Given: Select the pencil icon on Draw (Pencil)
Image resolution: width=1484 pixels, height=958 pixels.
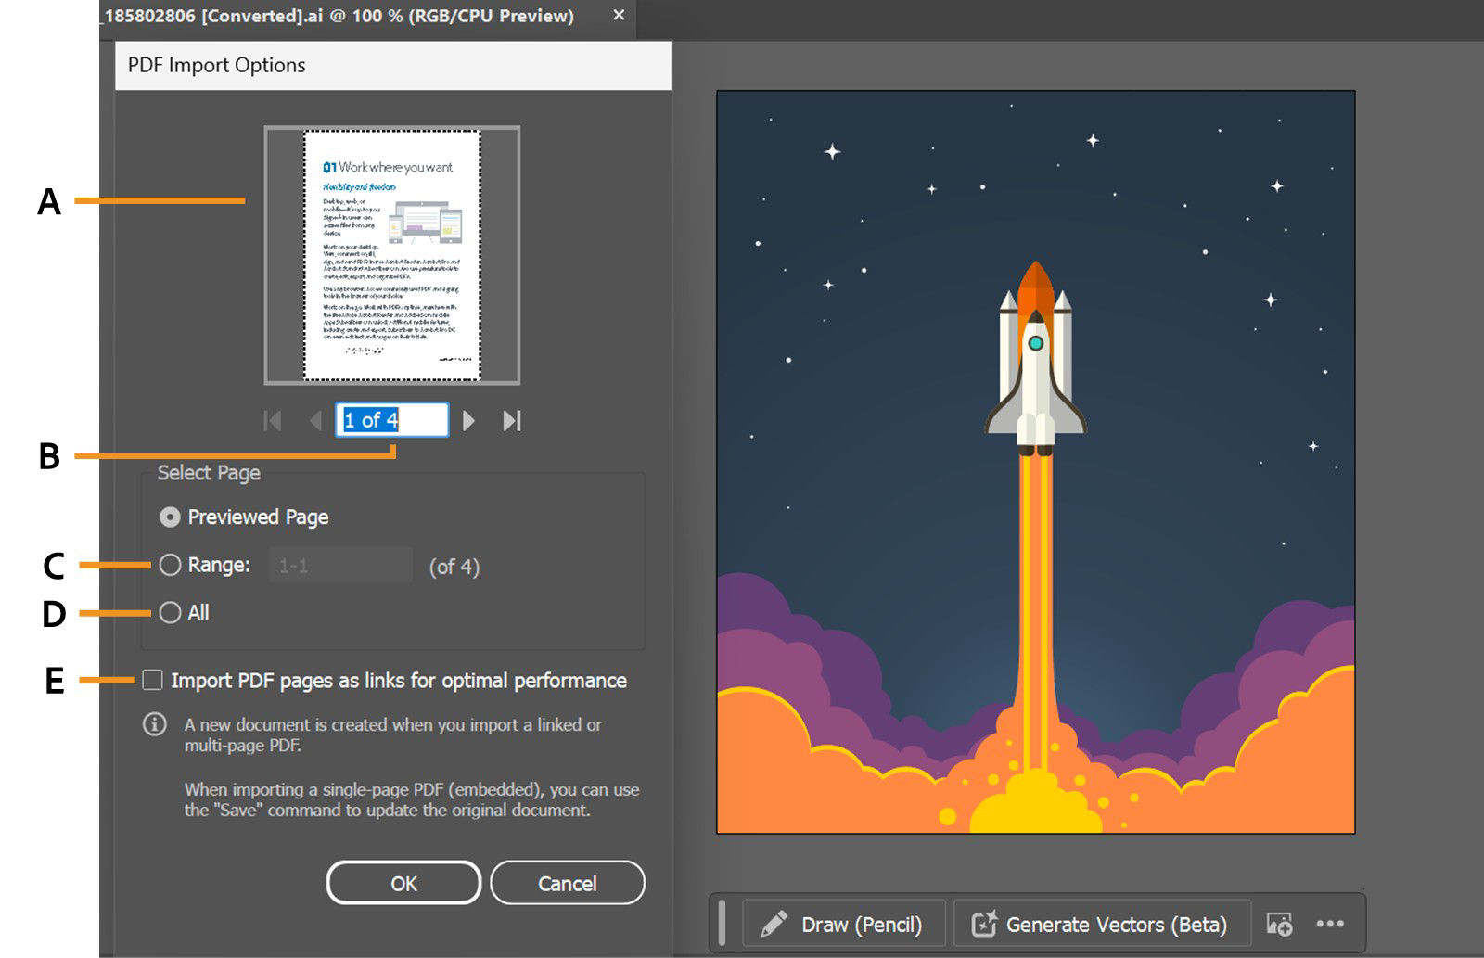Looking at the screenshot, I should click(x=774, y=924).
